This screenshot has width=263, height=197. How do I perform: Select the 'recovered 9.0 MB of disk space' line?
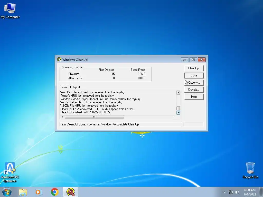point(97,109)
